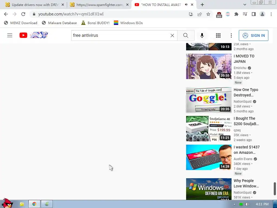The image size is (277, 208).
Task: Open the SouljaGame 4K video thumbnail
Action: click(x=209, y=129)
